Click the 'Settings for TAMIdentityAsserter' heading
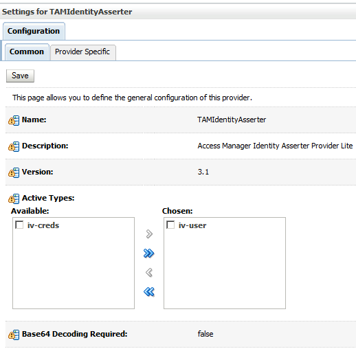Viewport: 356px width, 349px height. [67, 12]
